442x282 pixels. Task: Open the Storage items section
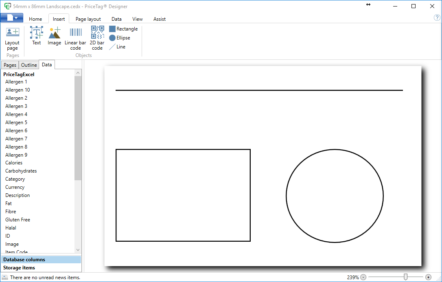pos(41,268)
